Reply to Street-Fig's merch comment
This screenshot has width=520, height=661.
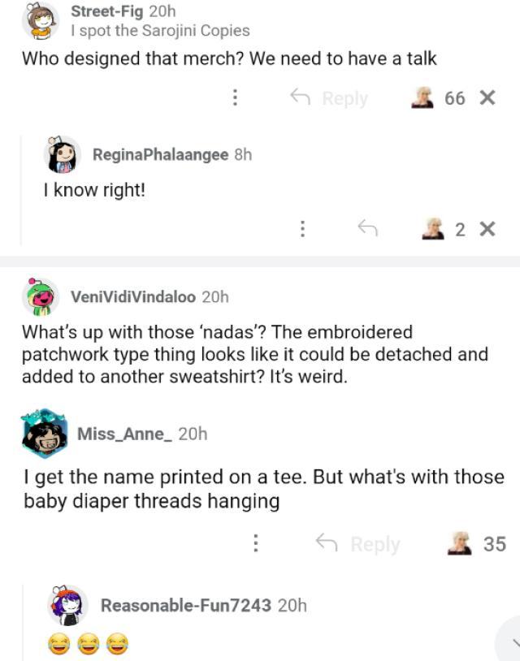click(x=330, y=98)
